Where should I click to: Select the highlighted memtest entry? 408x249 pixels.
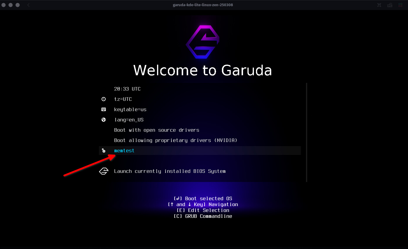coord(200,151)
